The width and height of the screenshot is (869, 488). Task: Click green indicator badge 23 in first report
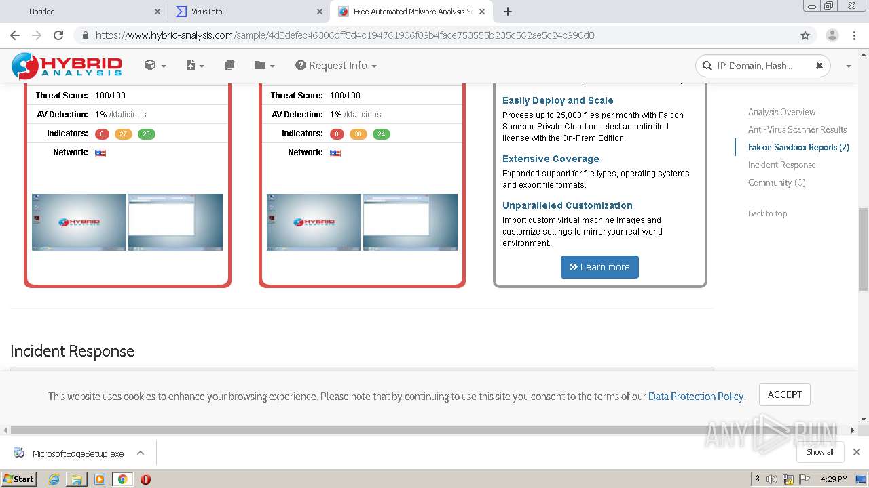(x=146, y=134)
